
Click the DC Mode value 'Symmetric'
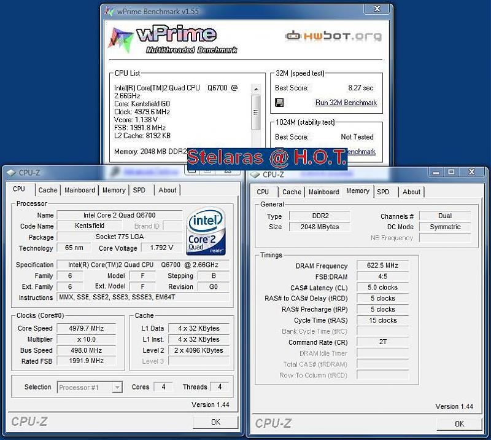(445, 227)
